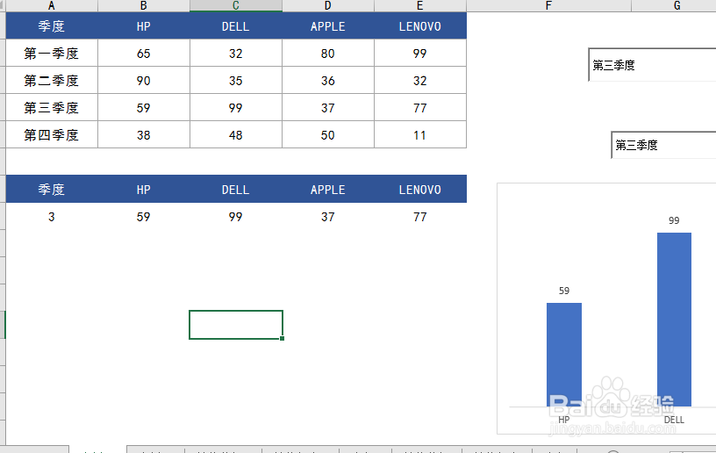Select column D header

[328, 5]
